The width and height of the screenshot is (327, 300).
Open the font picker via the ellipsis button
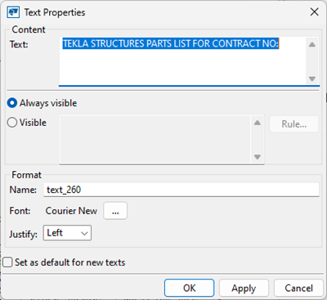[115, 211]
